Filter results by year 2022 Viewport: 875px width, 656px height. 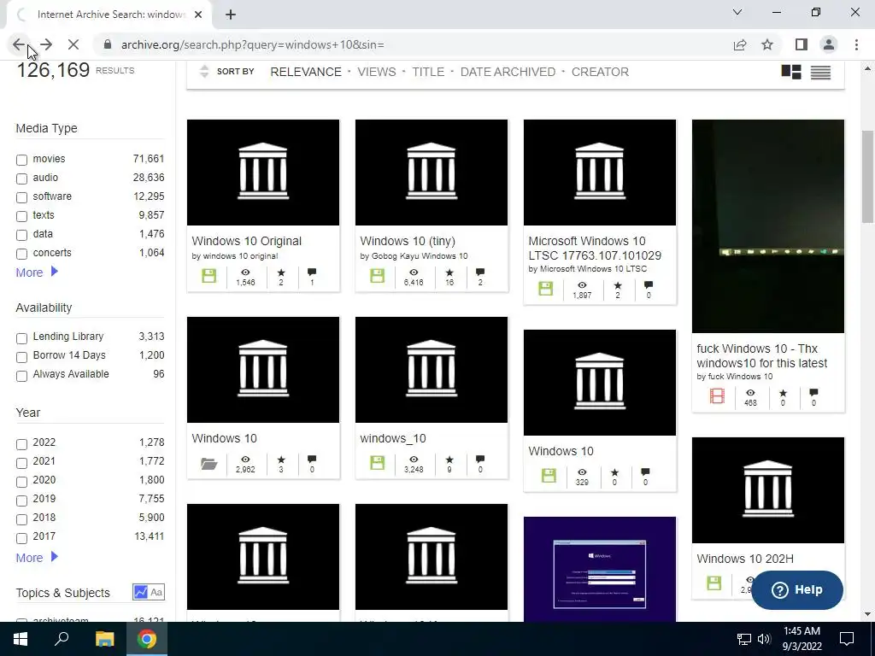coord(21,444)
